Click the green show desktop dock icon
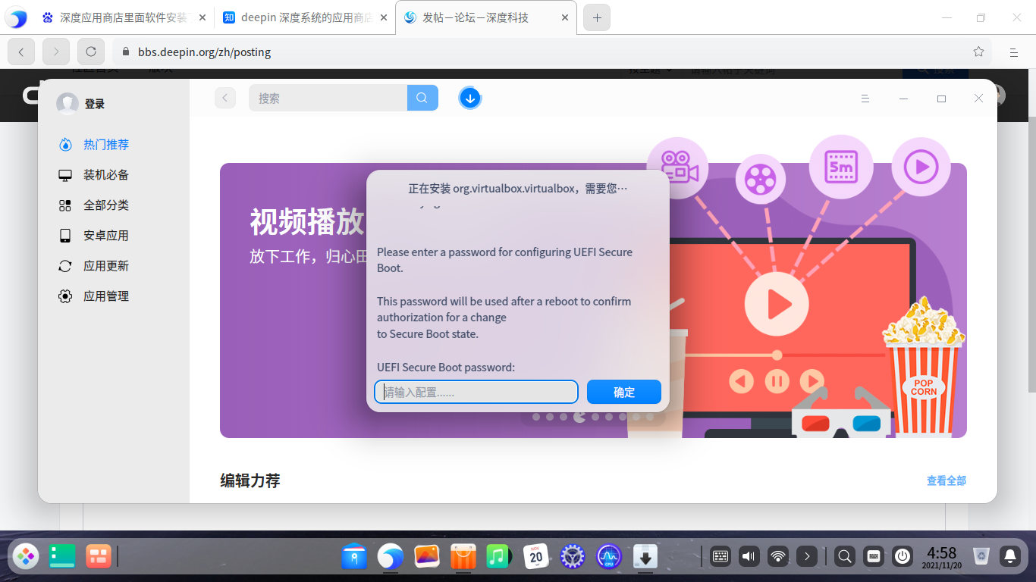Viewport: 1036px width, 582px height. point(62,556)
